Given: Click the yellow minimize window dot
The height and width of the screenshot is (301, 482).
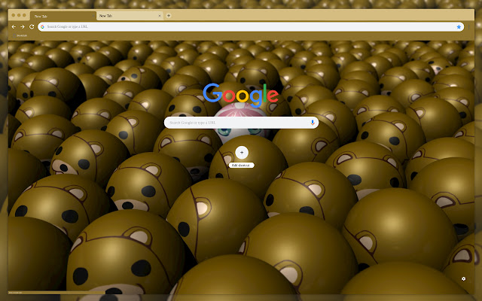Looking at the screenshot, I should coord(19,15).
